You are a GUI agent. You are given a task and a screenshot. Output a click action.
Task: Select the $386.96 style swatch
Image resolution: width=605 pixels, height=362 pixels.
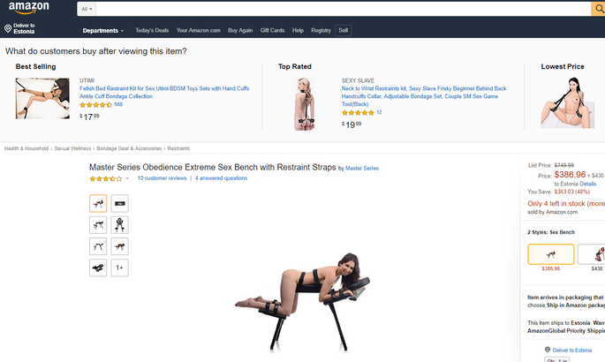[x=550, y=254]
